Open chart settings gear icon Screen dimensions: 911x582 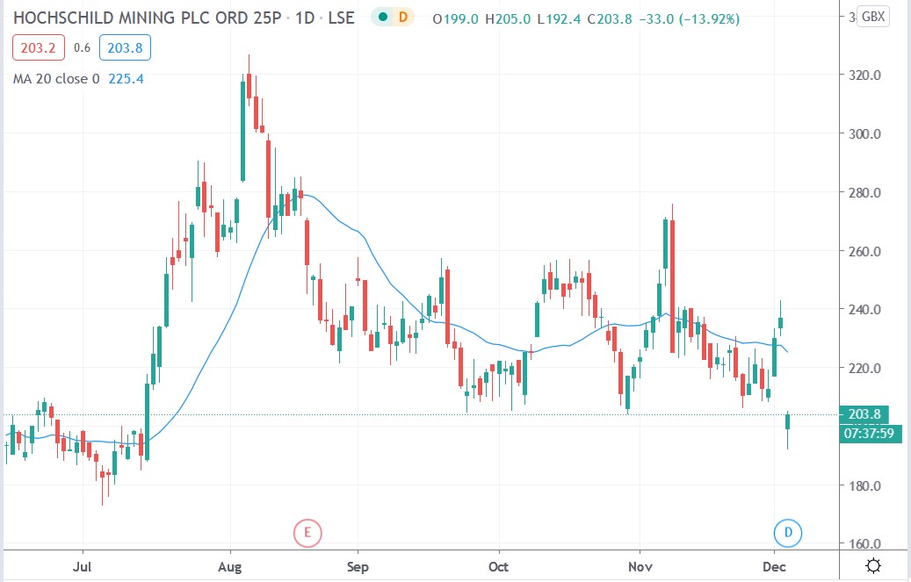click(x=873, y=565)
